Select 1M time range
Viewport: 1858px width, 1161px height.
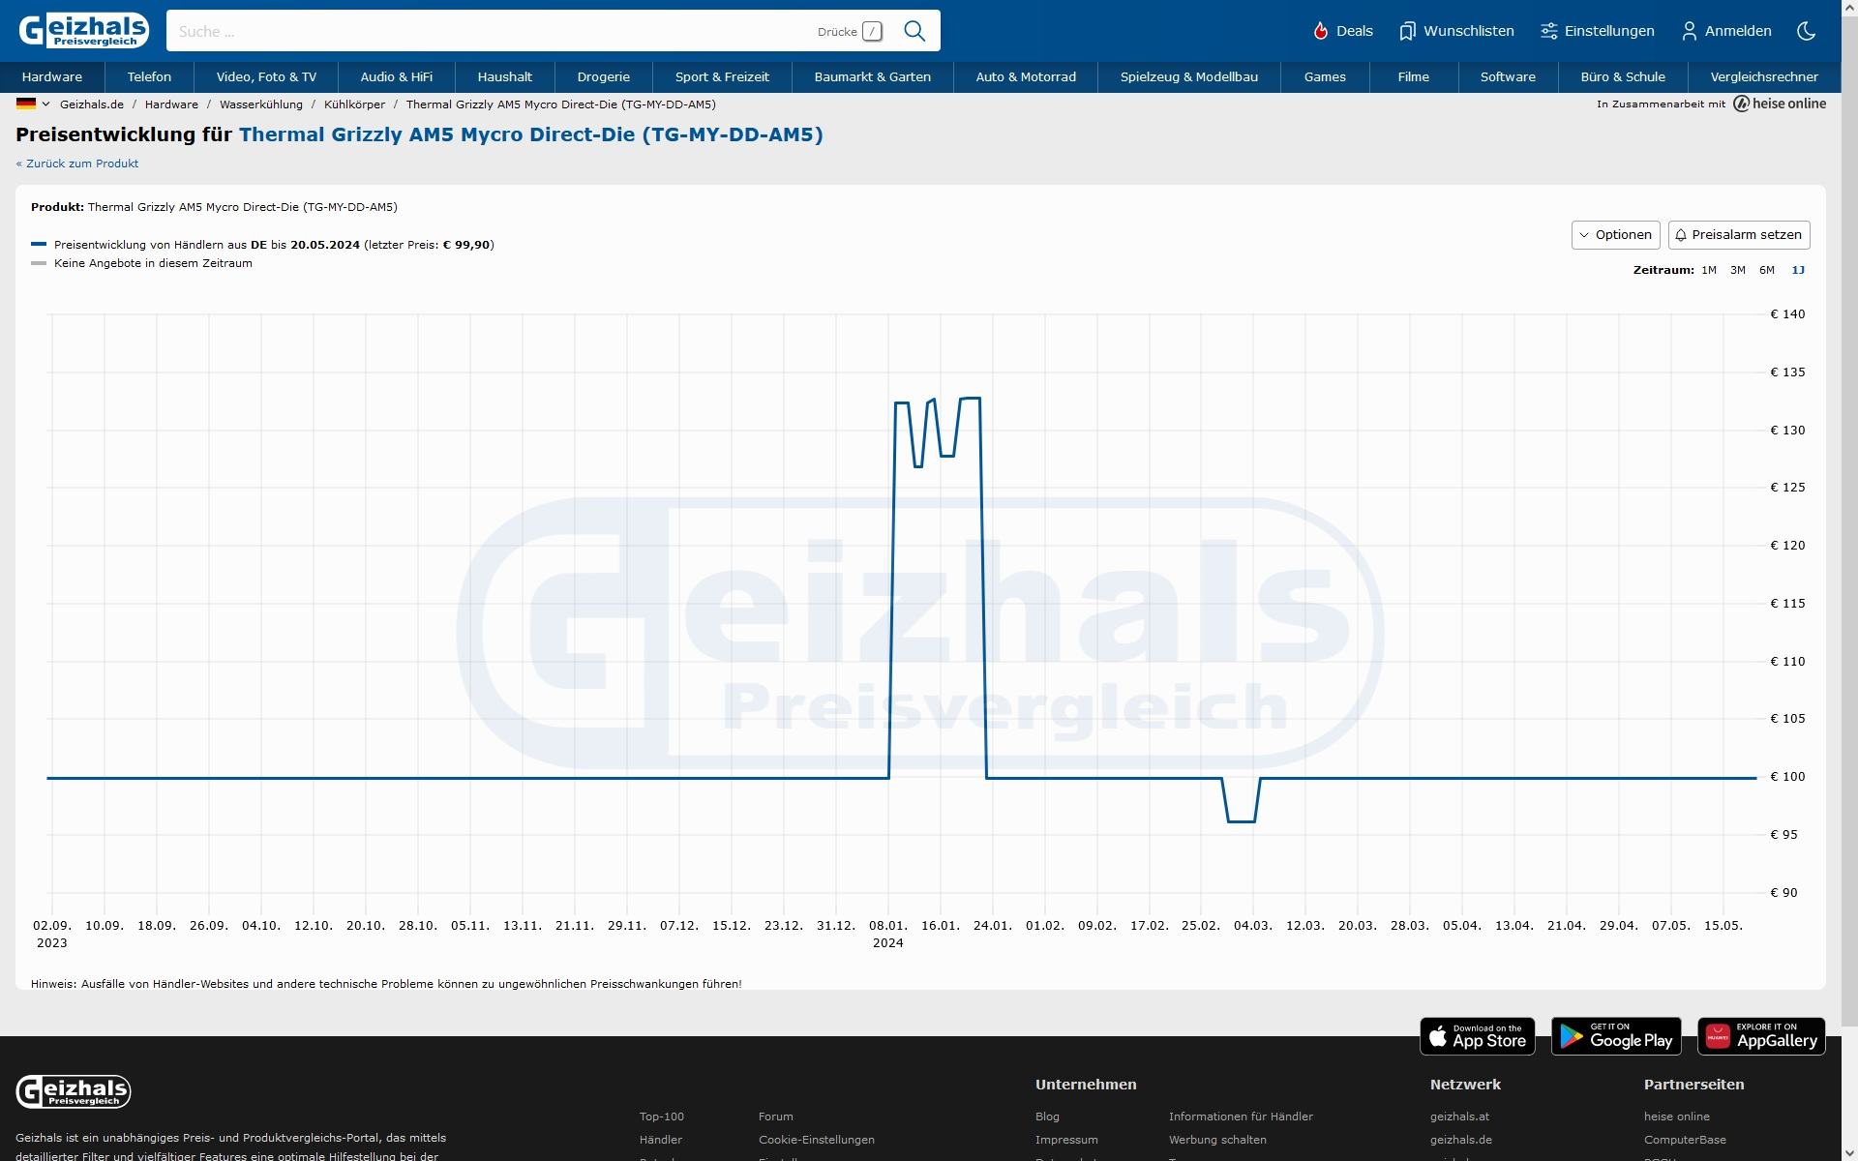click(x=1708, y=270)
